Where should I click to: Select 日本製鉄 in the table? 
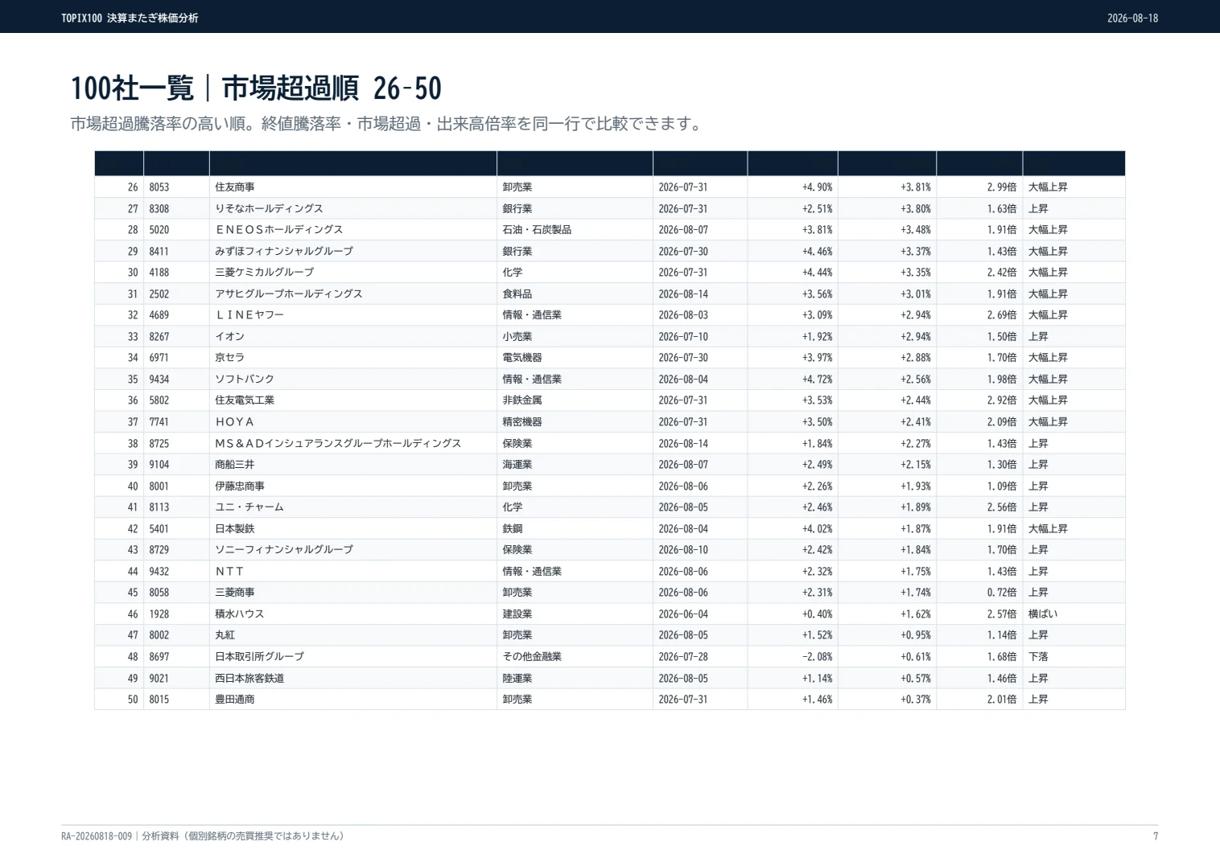[234, 528]
